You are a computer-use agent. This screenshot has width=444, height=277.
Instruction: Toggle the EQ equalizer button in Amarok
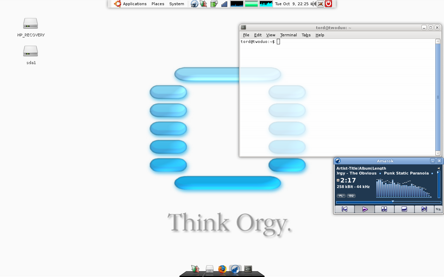click(351, 196)
